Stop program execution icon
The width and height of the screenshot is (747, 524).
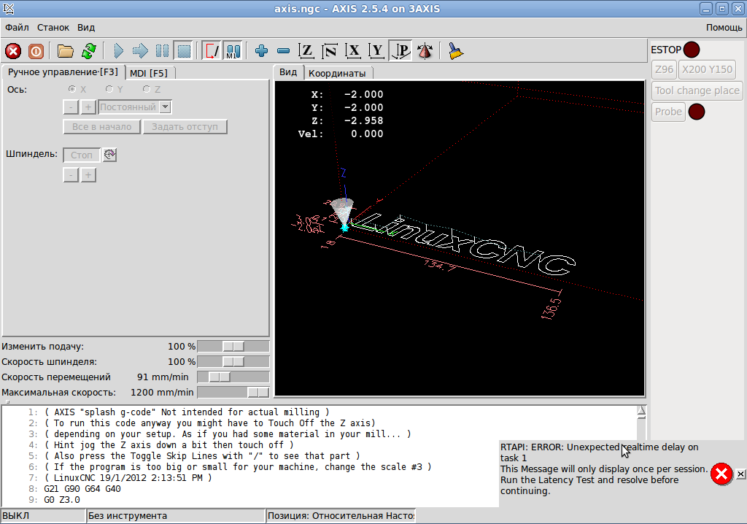tap(183, 51)
